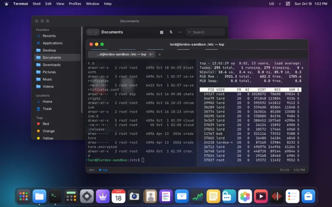Image resolution: width=332 pixels, height=207 pixels.
Task: Open the Terminal menu in menu bar
Action: click(x=21, y=4)
